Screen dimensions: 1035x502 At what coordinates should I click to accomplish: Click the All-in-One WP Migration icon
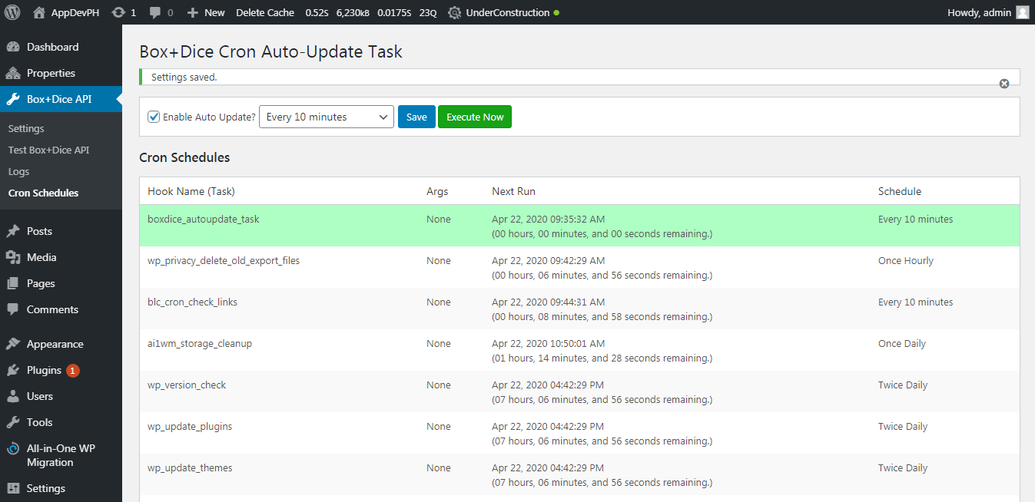[x=13, y=449]
